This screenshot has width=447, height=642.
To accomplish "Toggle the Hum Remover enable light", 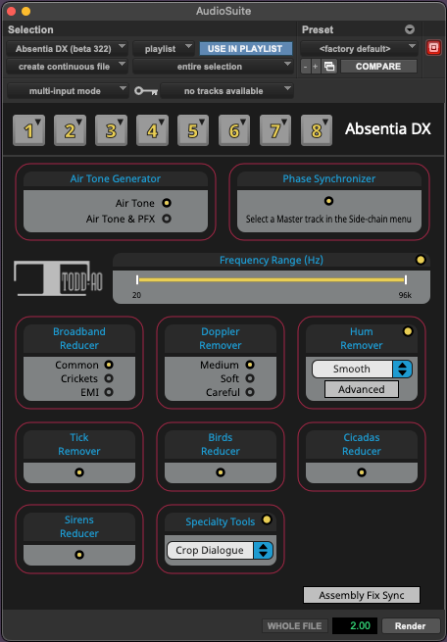I will [x=408, y=331].
